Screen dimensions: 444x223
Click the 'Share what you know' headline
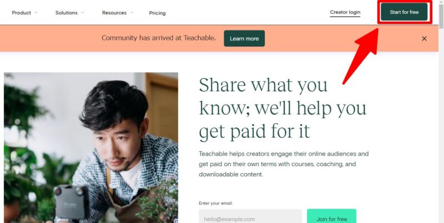point(282,108)
